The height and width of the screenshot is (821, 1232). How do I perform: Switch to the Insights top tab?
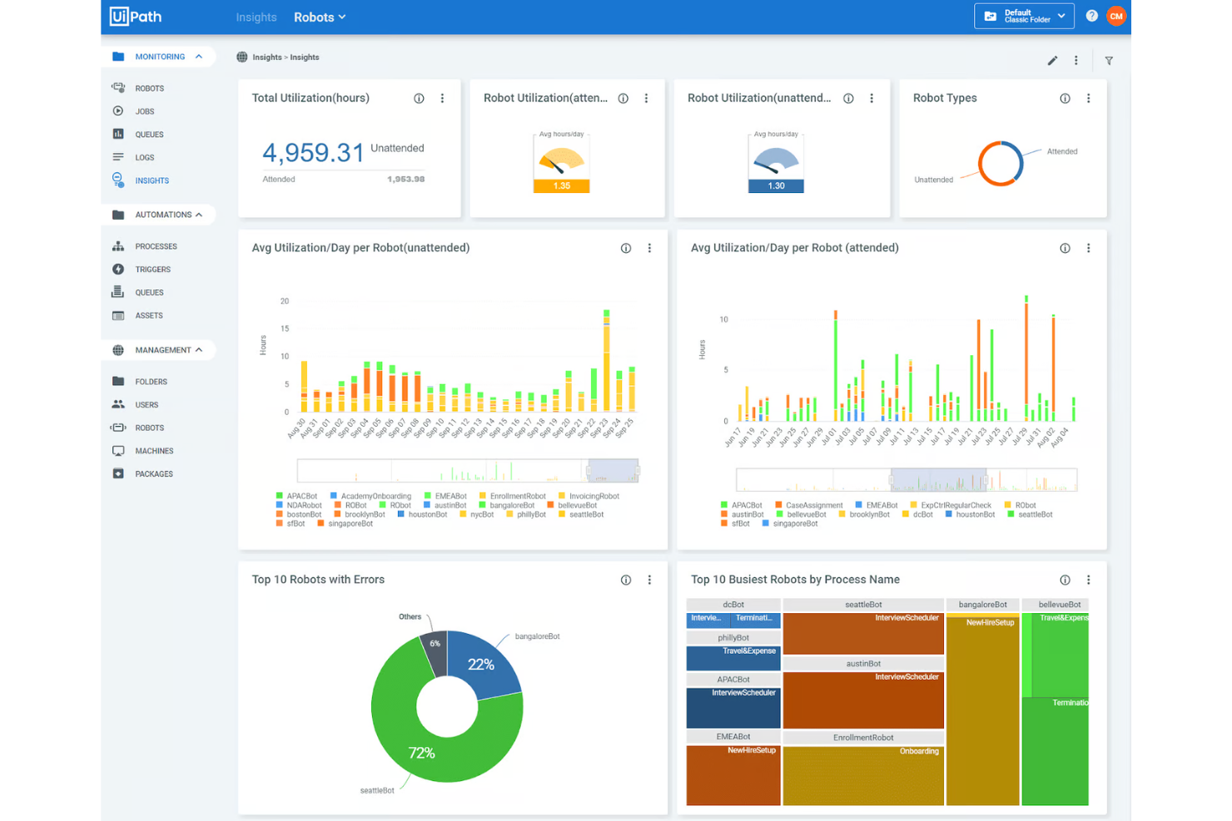click(256, 17)
